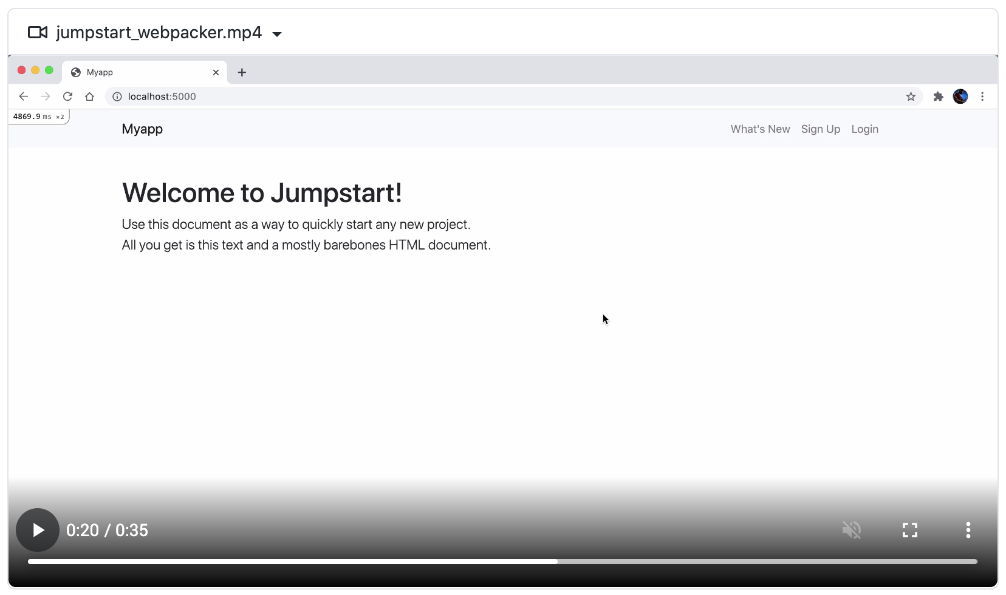
Task: Bookmark this page with the star icon
Action: click(911, 96)
